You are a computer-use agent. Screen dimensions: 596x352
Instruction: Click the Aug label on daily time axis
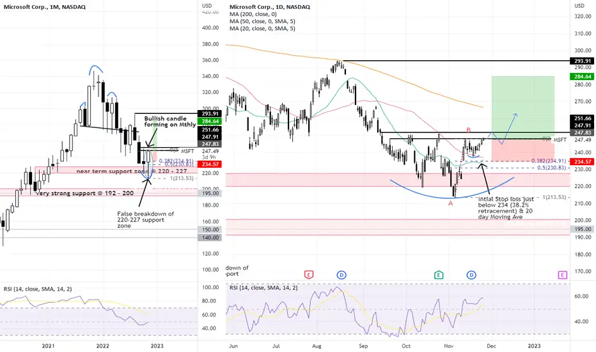(x=317, y=346)
